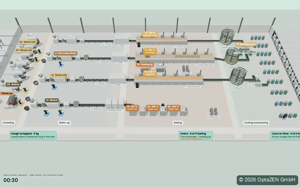Click the Proofing cabinets caption
Viewport: 300px width, 187px height.
coord(115,110)
